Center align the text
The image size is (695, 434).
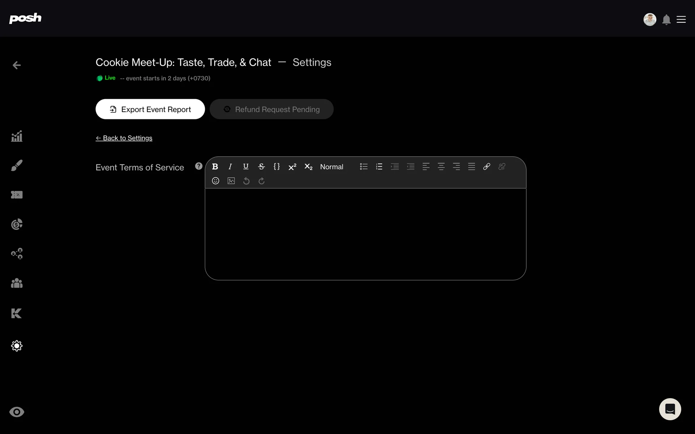(441, 166)
